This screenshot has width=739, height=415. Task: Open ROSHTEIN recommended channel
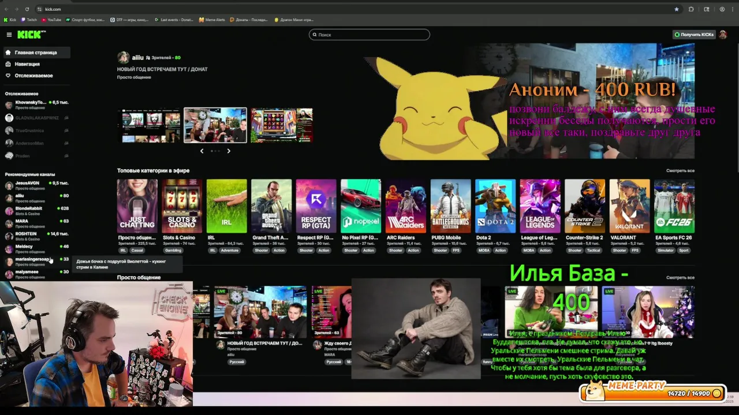pos(37,236)
